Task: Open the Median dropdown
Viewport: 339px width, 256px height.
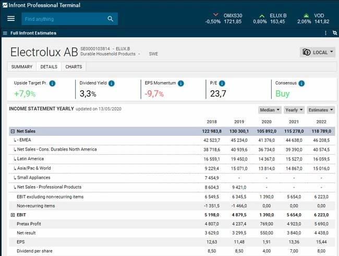Action: tap(270, 110)
